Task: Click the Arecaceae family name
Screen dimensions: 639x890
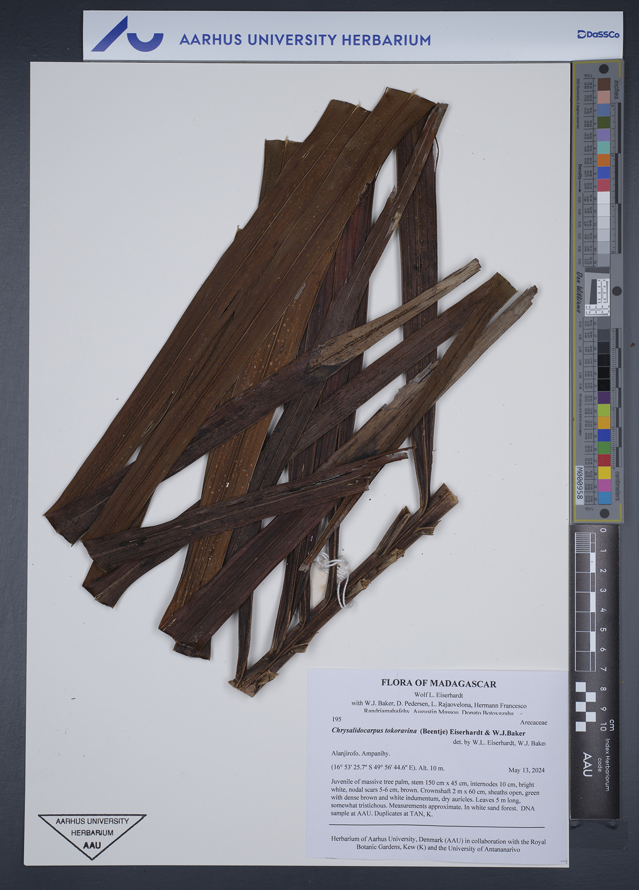Action: [x=533, y=722]
